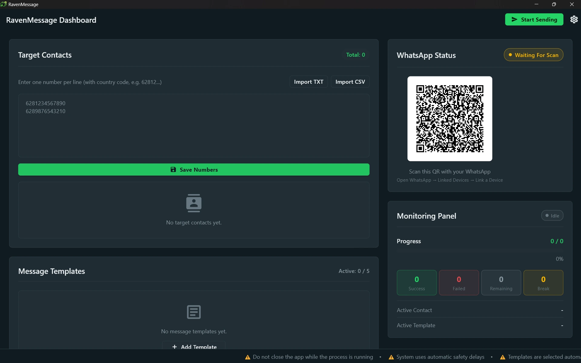This screenshot has width=581, height=363.
Task: Click the empty message templates document icon
Action: tap(194, 312)
